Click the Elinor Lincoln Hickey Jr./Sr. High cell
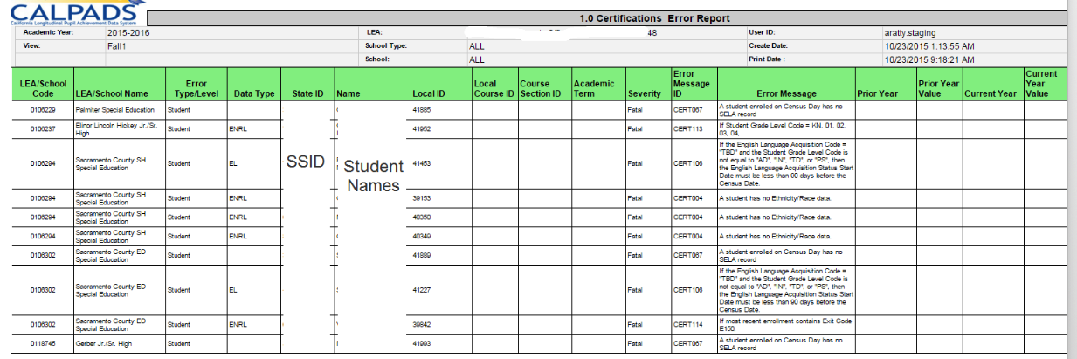The height and width of the screenshot is (359, 1077). coord(114,128)
